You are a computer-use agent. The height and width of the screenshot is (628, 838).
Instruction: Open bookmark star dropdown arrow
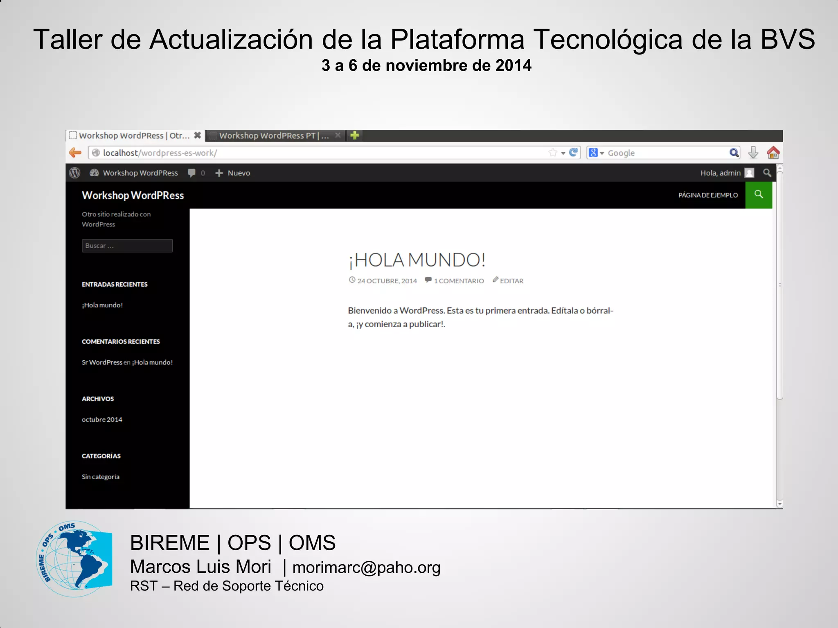pyautogui.click(x=563, y=153)
